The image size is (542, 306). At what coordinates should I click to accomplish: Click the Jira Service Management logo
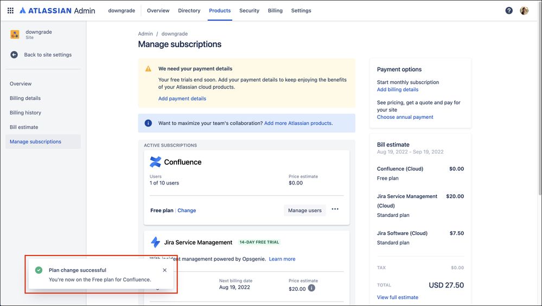click(155, 242)
